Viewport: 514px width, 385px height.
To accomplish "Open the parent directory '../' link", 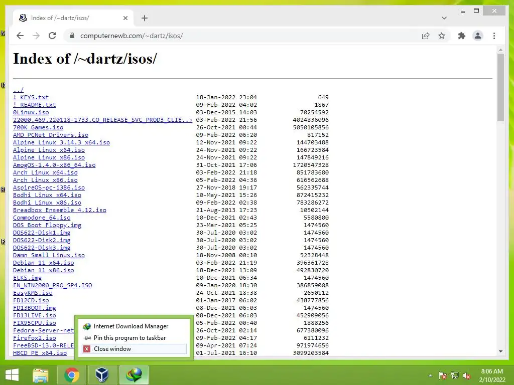I will [x=19, y=90].
